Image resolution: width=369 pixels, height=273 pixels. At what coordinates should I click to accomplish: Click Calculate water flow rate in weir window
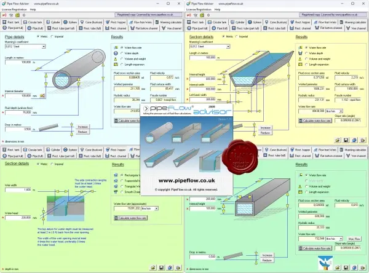[130, 218]
